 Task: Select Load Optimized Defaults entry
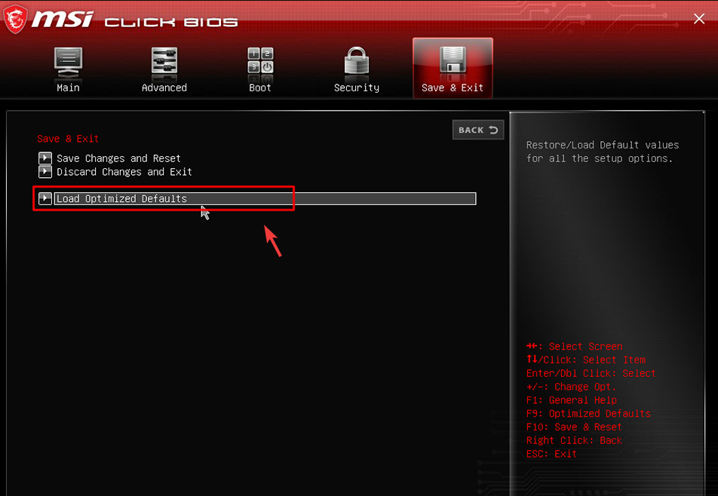[x=265, y=198]
